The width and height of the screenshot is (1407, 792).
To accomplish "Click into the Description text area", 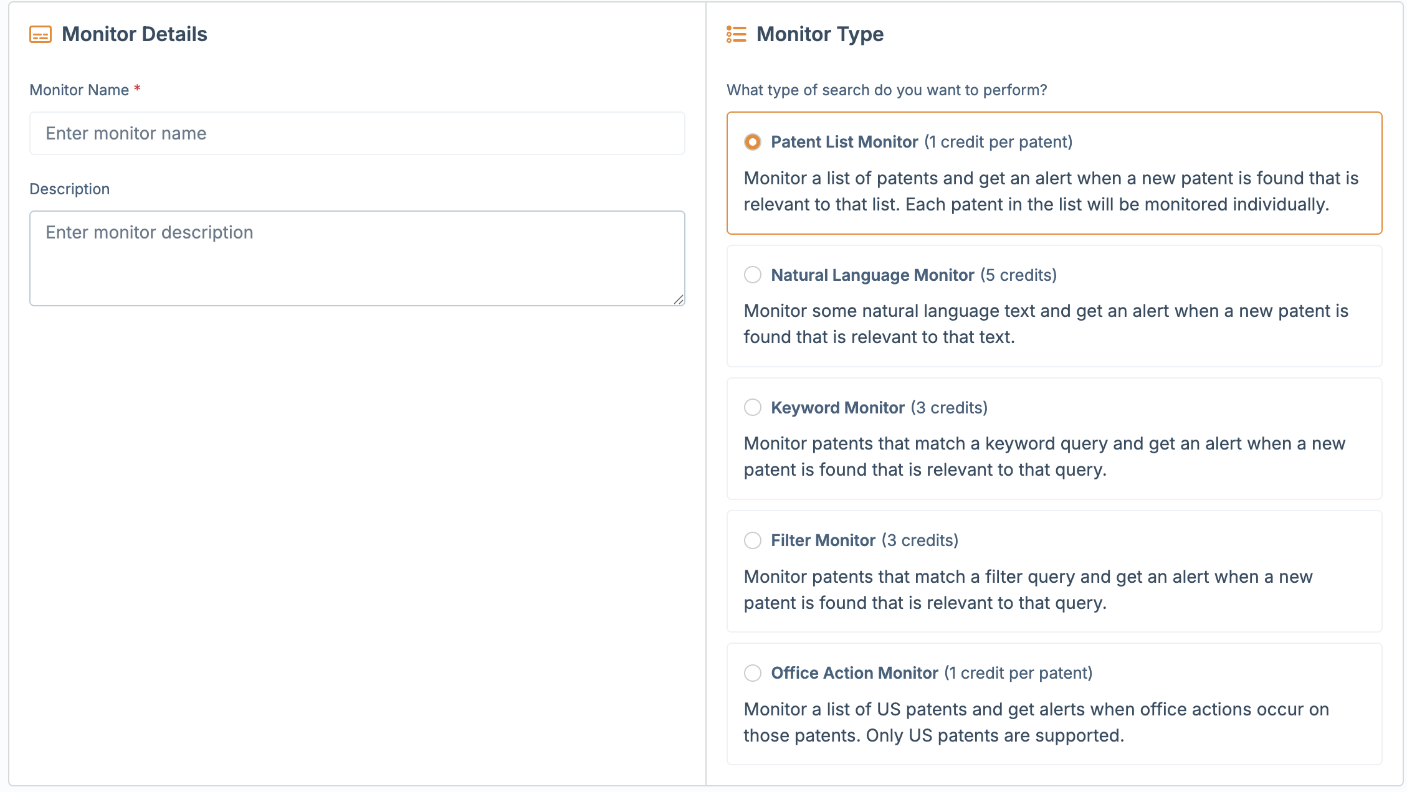I will [357, 258].
